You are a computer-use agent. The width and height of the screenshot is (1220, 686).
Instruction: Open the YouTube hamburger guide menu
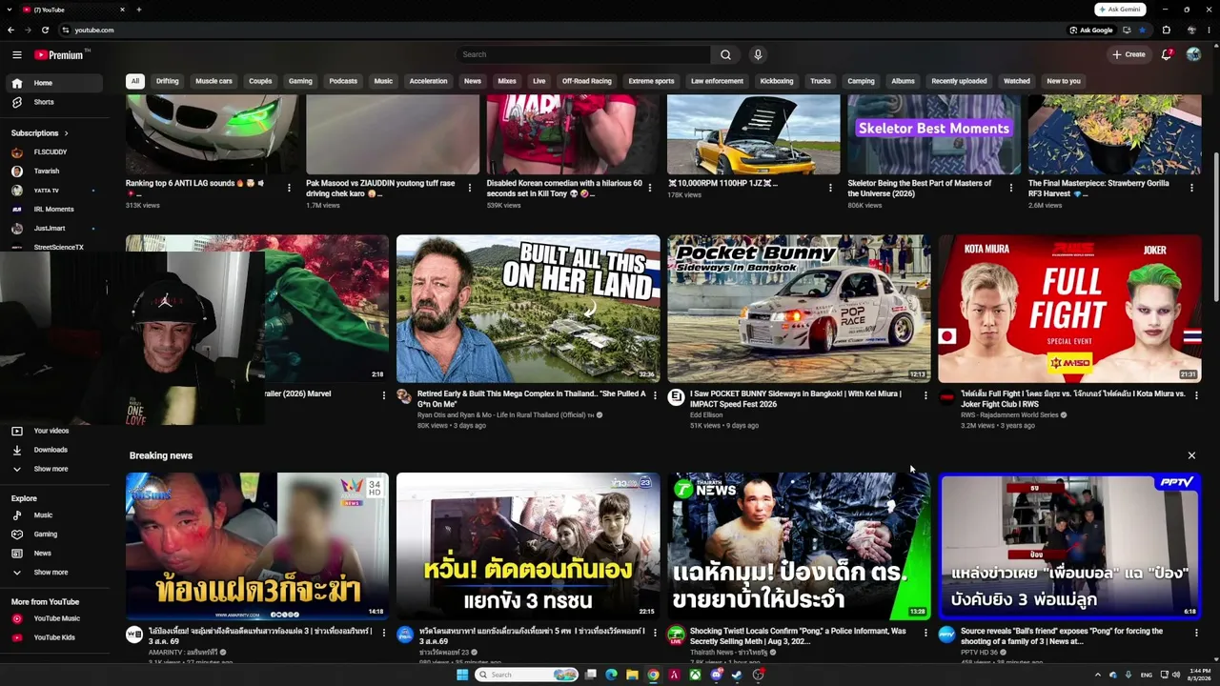coord(16,55)
